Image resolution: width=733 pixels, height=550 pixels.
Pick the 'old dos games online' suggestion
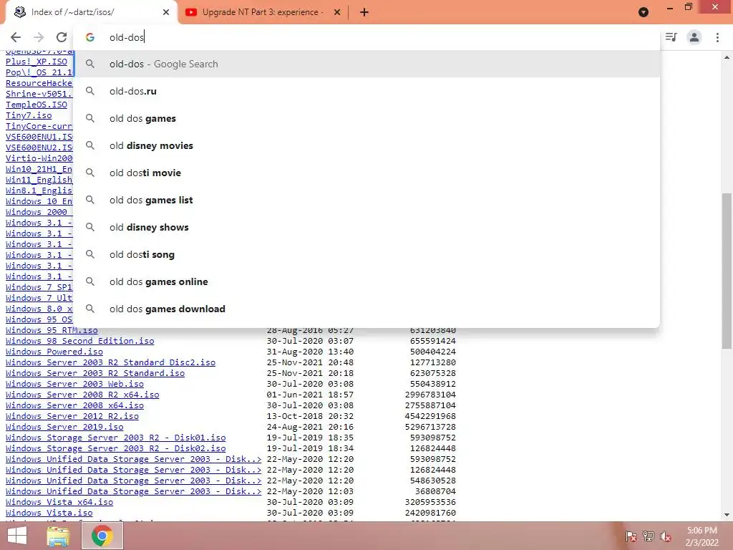coord(367,281)
